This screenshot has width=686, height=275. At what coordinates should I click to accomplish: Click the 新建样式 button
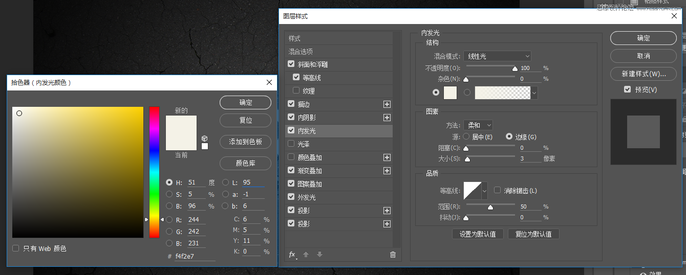point(643,74)
